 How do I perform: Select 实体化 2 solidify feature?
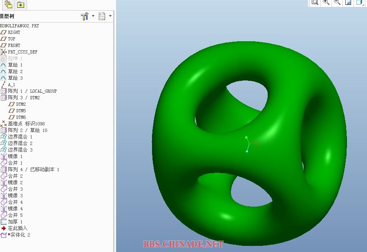pos(15,235)
